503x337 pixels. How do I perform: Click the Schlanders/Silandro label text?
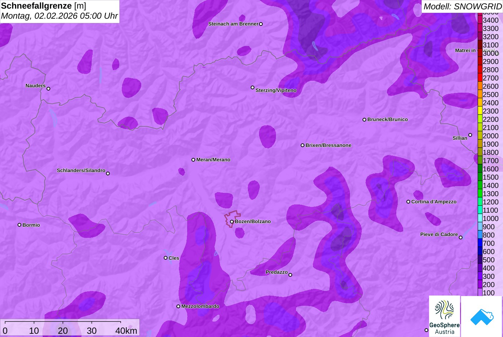coord(81,171)
